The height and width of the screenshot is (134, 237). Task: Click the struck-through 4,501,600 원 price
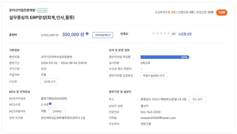tap(49, 35)
